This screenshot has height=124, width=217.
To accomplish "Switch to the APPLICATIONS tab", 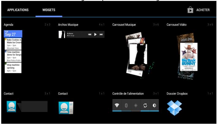I will 18,10.
